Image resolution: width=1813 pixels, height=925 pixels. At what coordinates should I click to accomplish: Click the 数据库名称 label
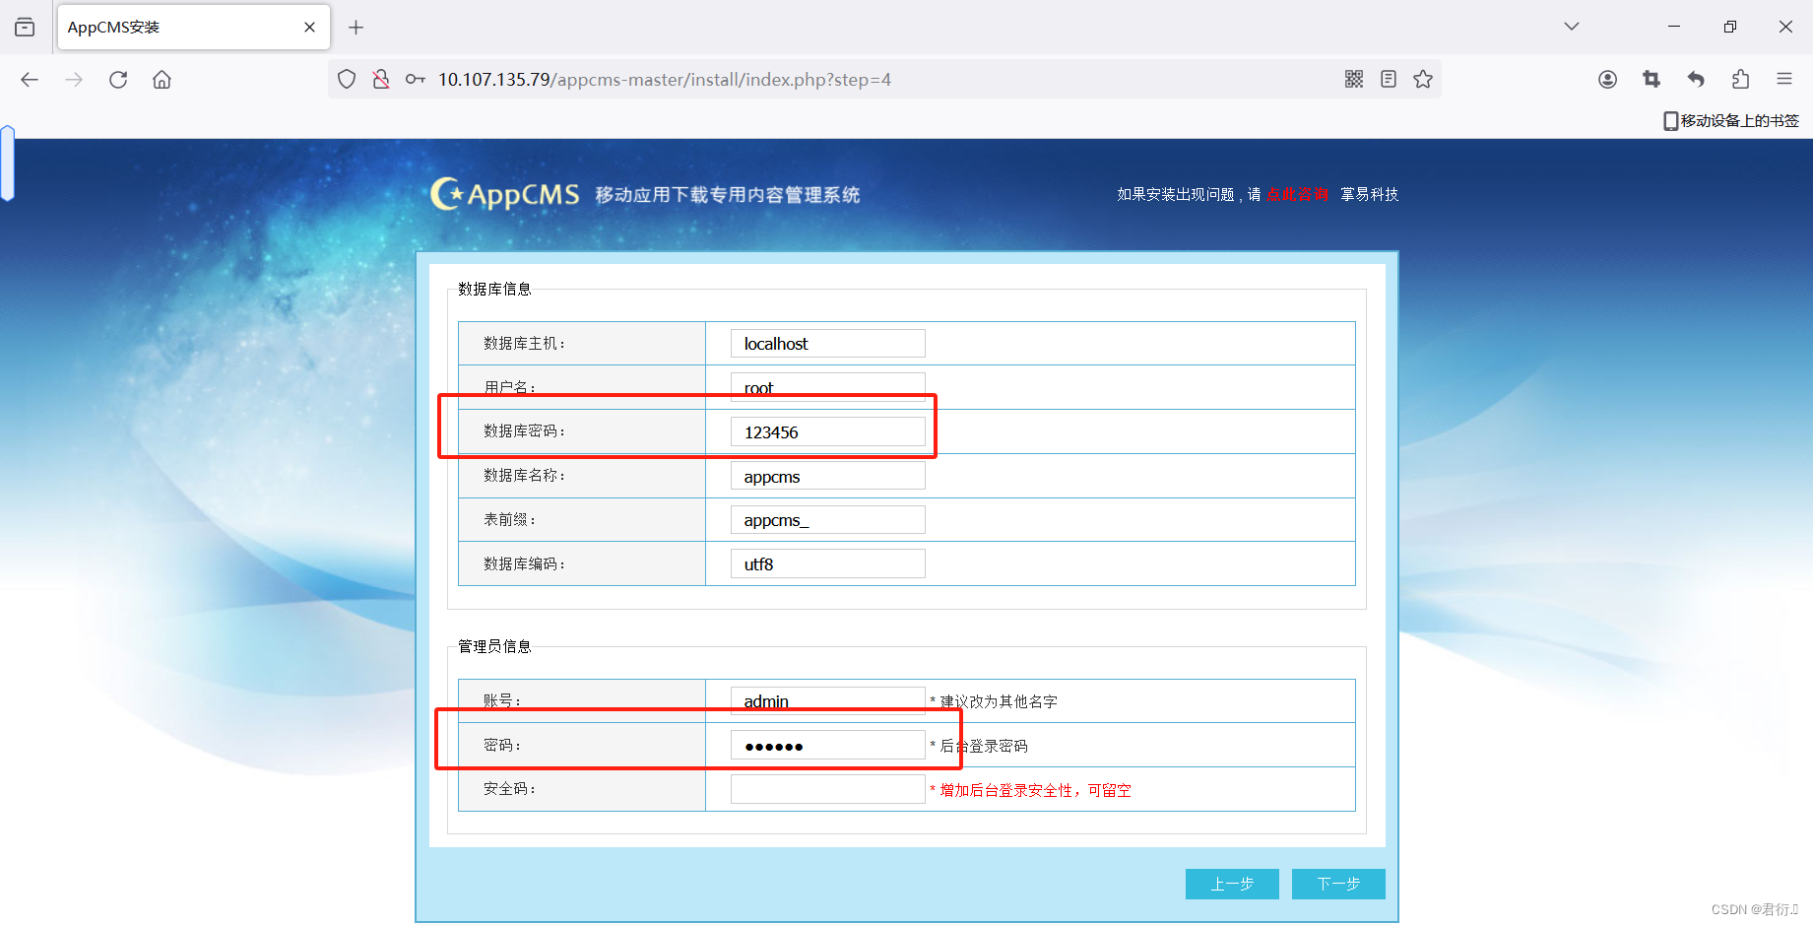point(524,475)
